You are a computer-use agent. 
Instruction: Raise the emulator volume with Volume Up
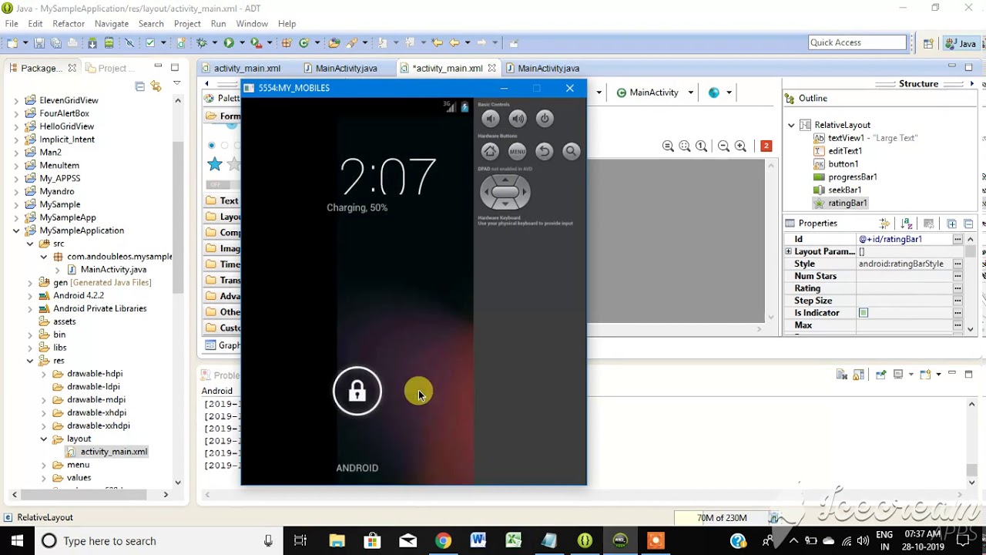click(x=518, y=118)
